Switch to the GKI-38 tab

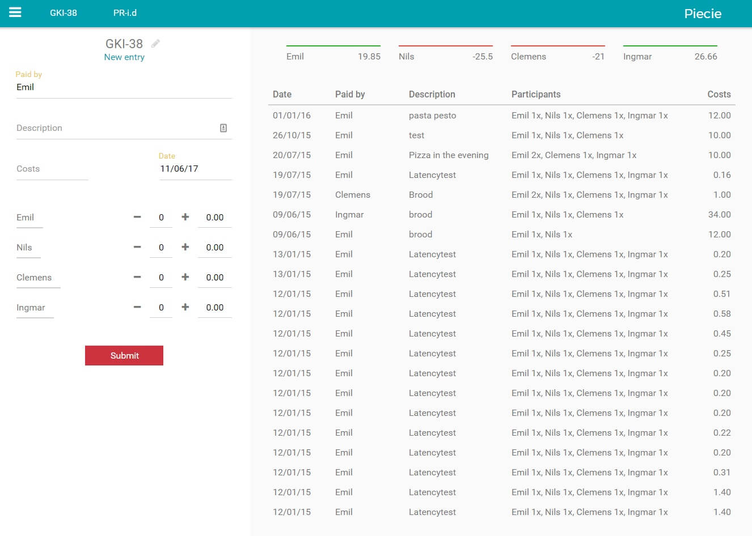point(64,13)
